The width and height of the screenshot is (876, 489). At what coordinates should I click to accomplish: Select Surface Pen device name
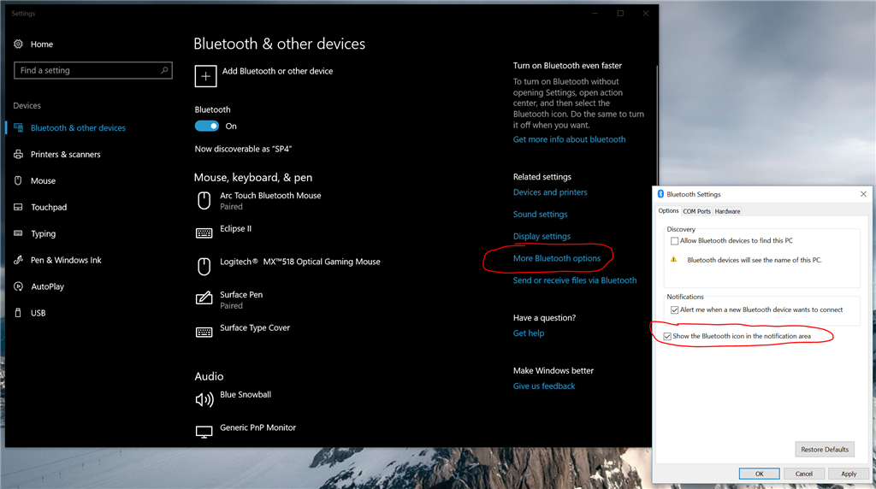click(x=241, y=294)
